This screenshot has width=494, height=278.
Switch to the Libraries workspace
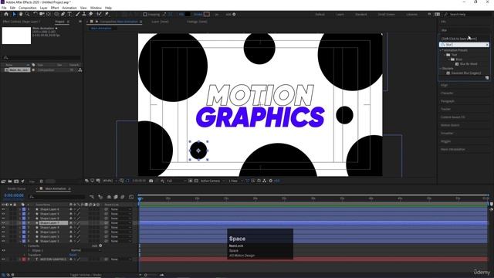pos(411,15)
